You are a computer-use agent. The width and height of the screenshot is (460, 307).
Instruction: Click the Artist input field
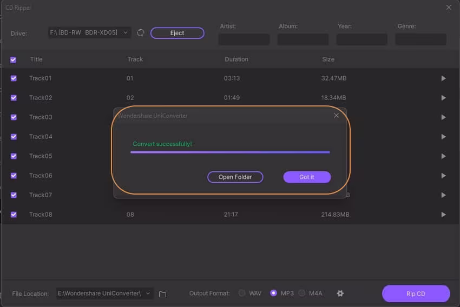[244, 39]
